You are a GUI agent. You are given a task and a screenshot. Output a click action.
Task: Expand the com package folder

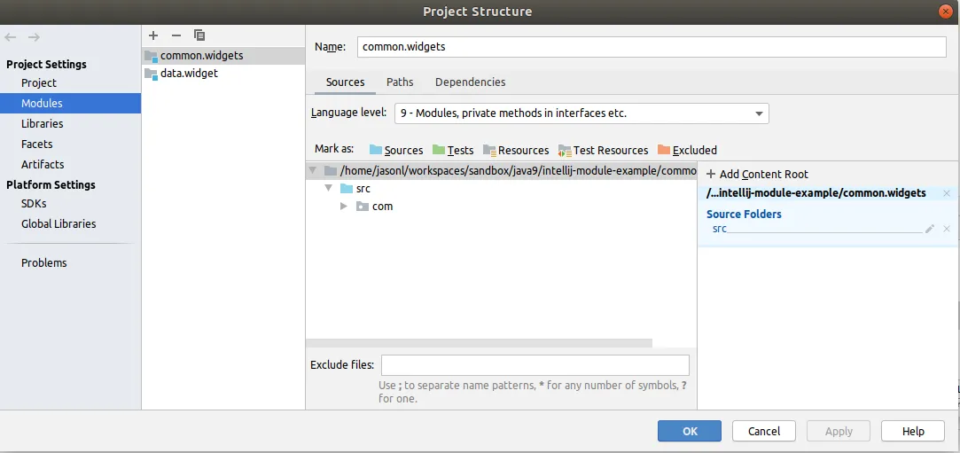pos(344,207)
